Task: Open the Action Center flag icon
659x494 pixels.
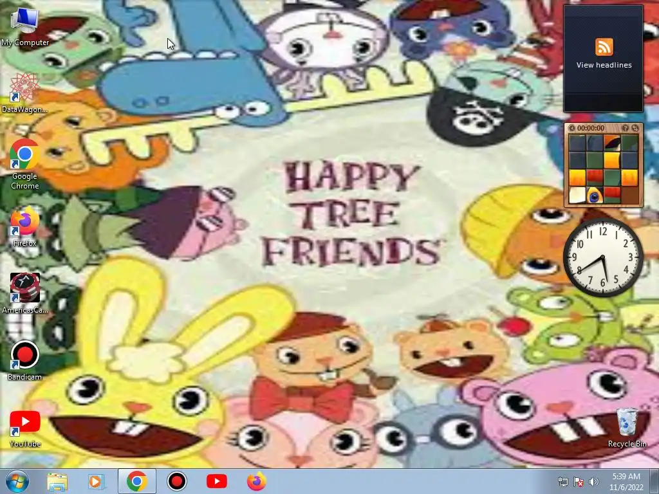Action: pos(579,482)
